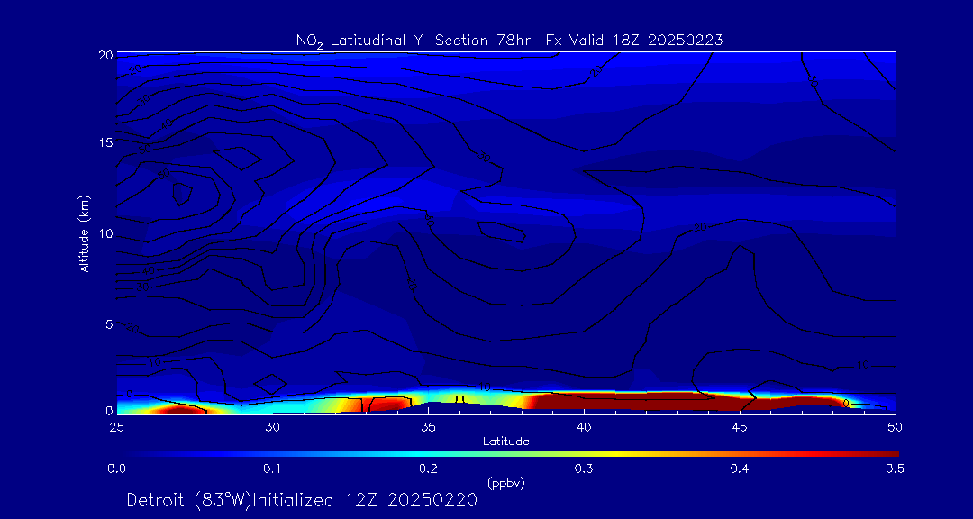Click the 0.0 label on the color scale
Viewport: 973px width, 519px height.
click(116, 468)
